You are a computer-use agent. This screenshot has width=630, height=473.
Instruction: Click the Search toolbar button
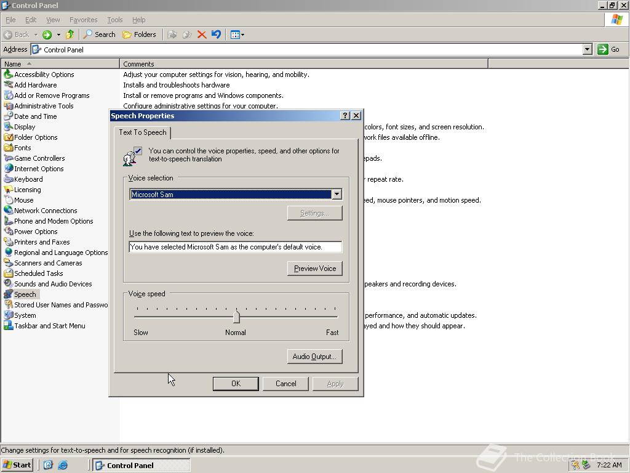click(100, 34)
